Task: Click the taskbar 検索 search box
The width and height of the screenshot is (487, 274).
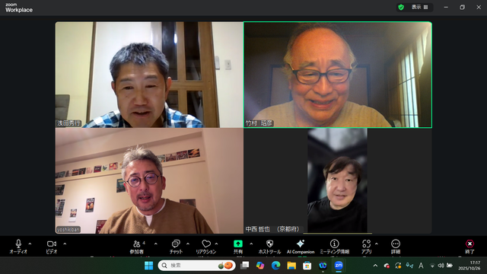Action: pos(196,266)
